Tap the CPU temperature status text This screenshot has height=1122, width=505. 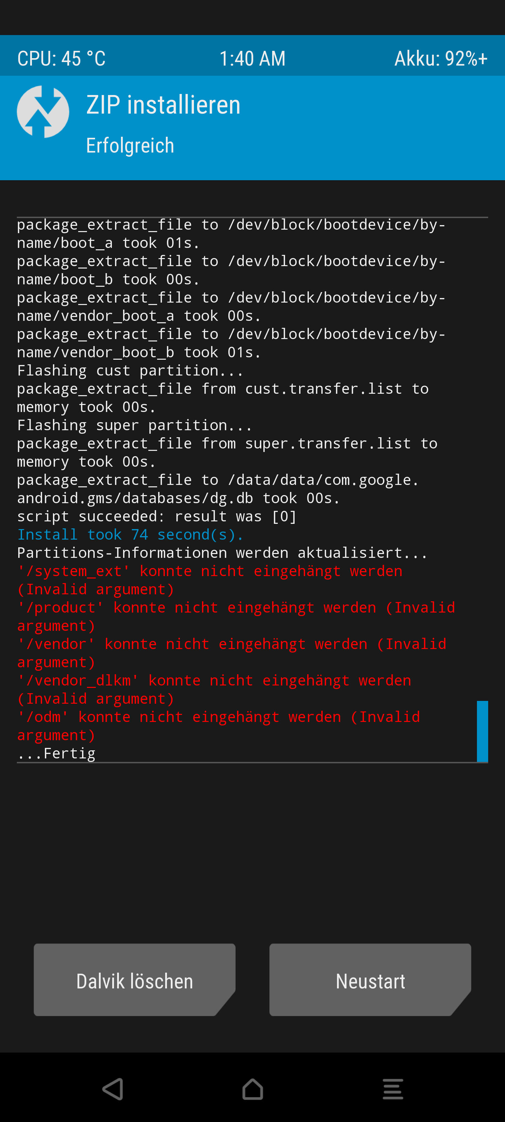coord(61,58)
